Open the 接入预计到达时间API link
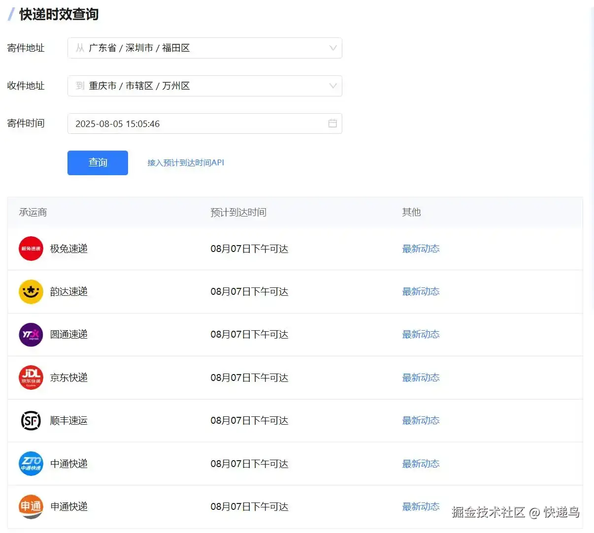594x533 pixels. [186, 162]
